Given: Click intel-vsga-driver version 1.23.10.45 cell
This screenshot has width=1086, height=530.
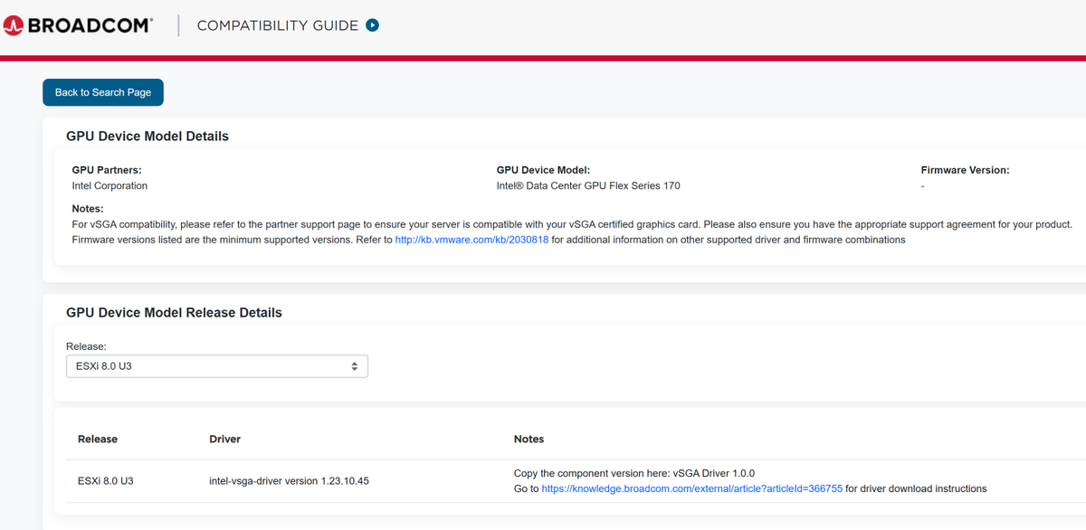Looking at the screenshot, I should (x=289, y=481).
